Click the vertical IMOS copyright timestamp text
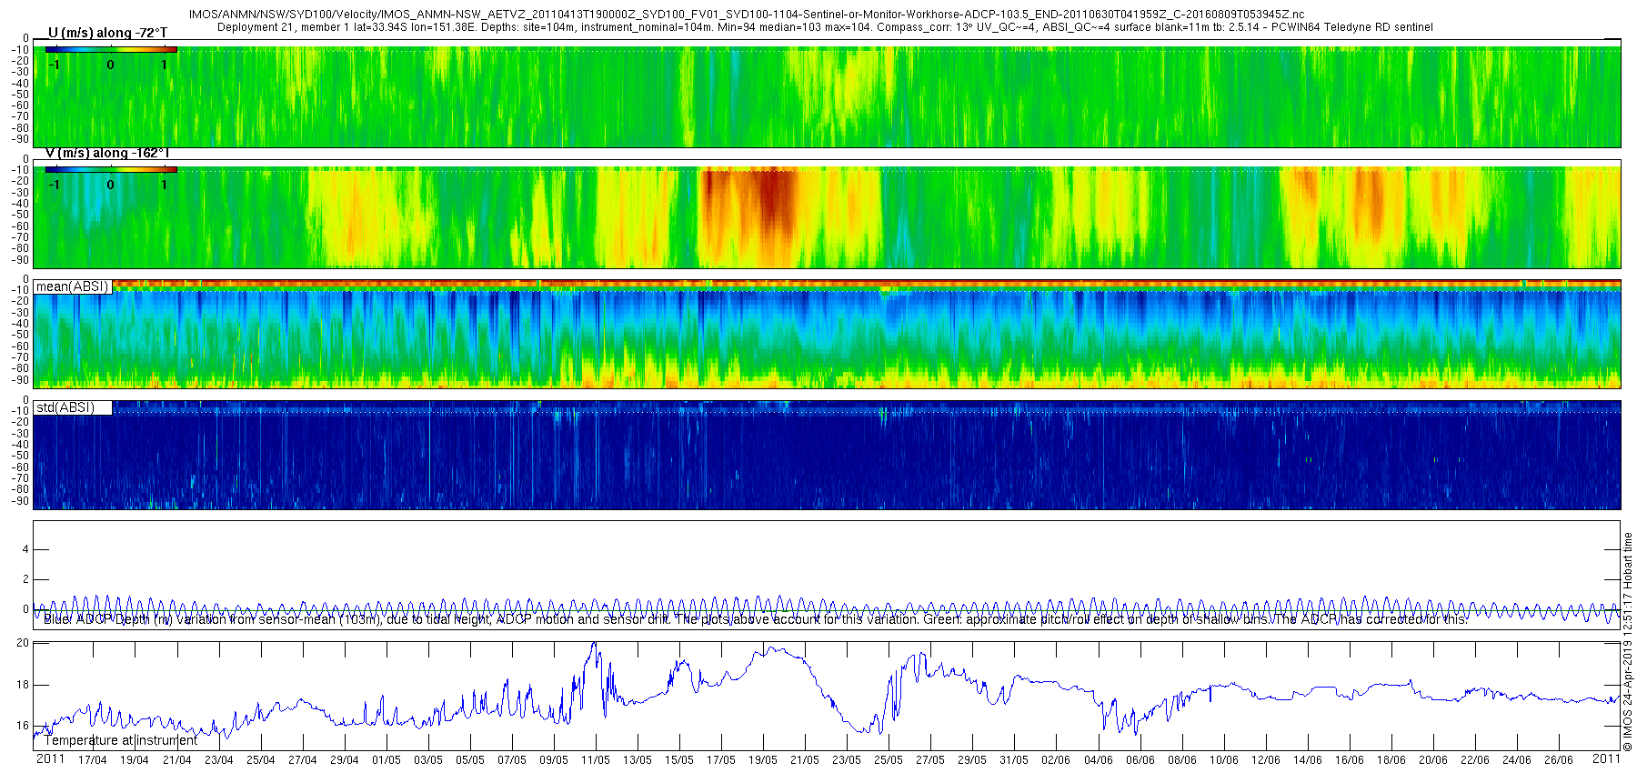Screen dimensions: 1637x773 pos(1628,641)
